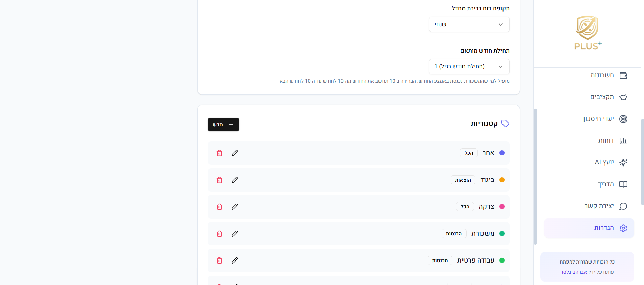
Task: Edit the עבודה פרטית category
Action: [x=235, y=260]
